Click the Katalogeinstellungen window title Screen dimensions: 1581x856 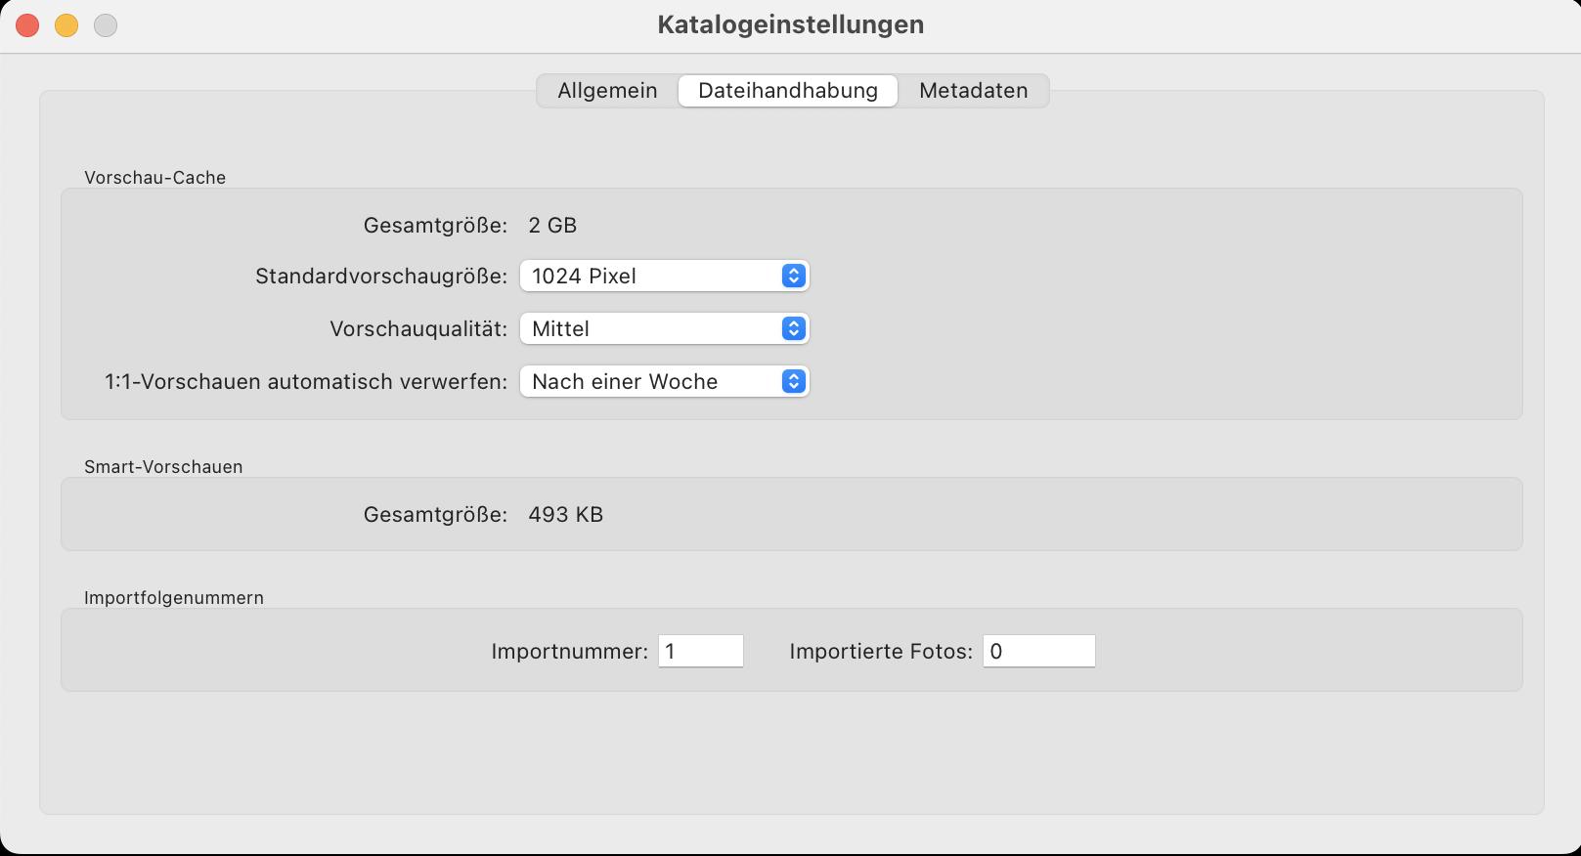[790, 24]
